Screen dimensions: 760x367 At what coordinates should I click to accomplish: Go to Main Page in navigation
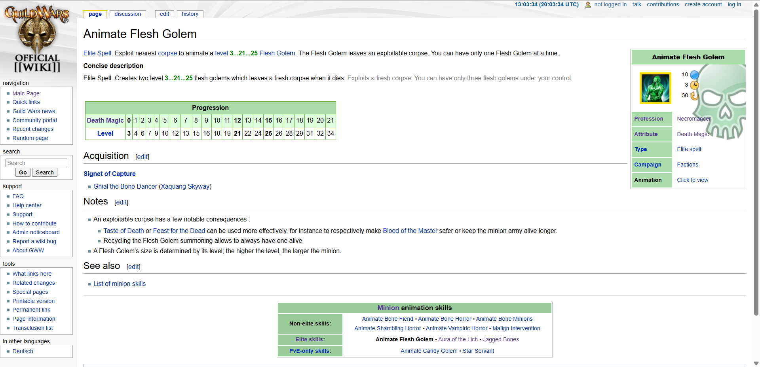click(x=26, y=93)
